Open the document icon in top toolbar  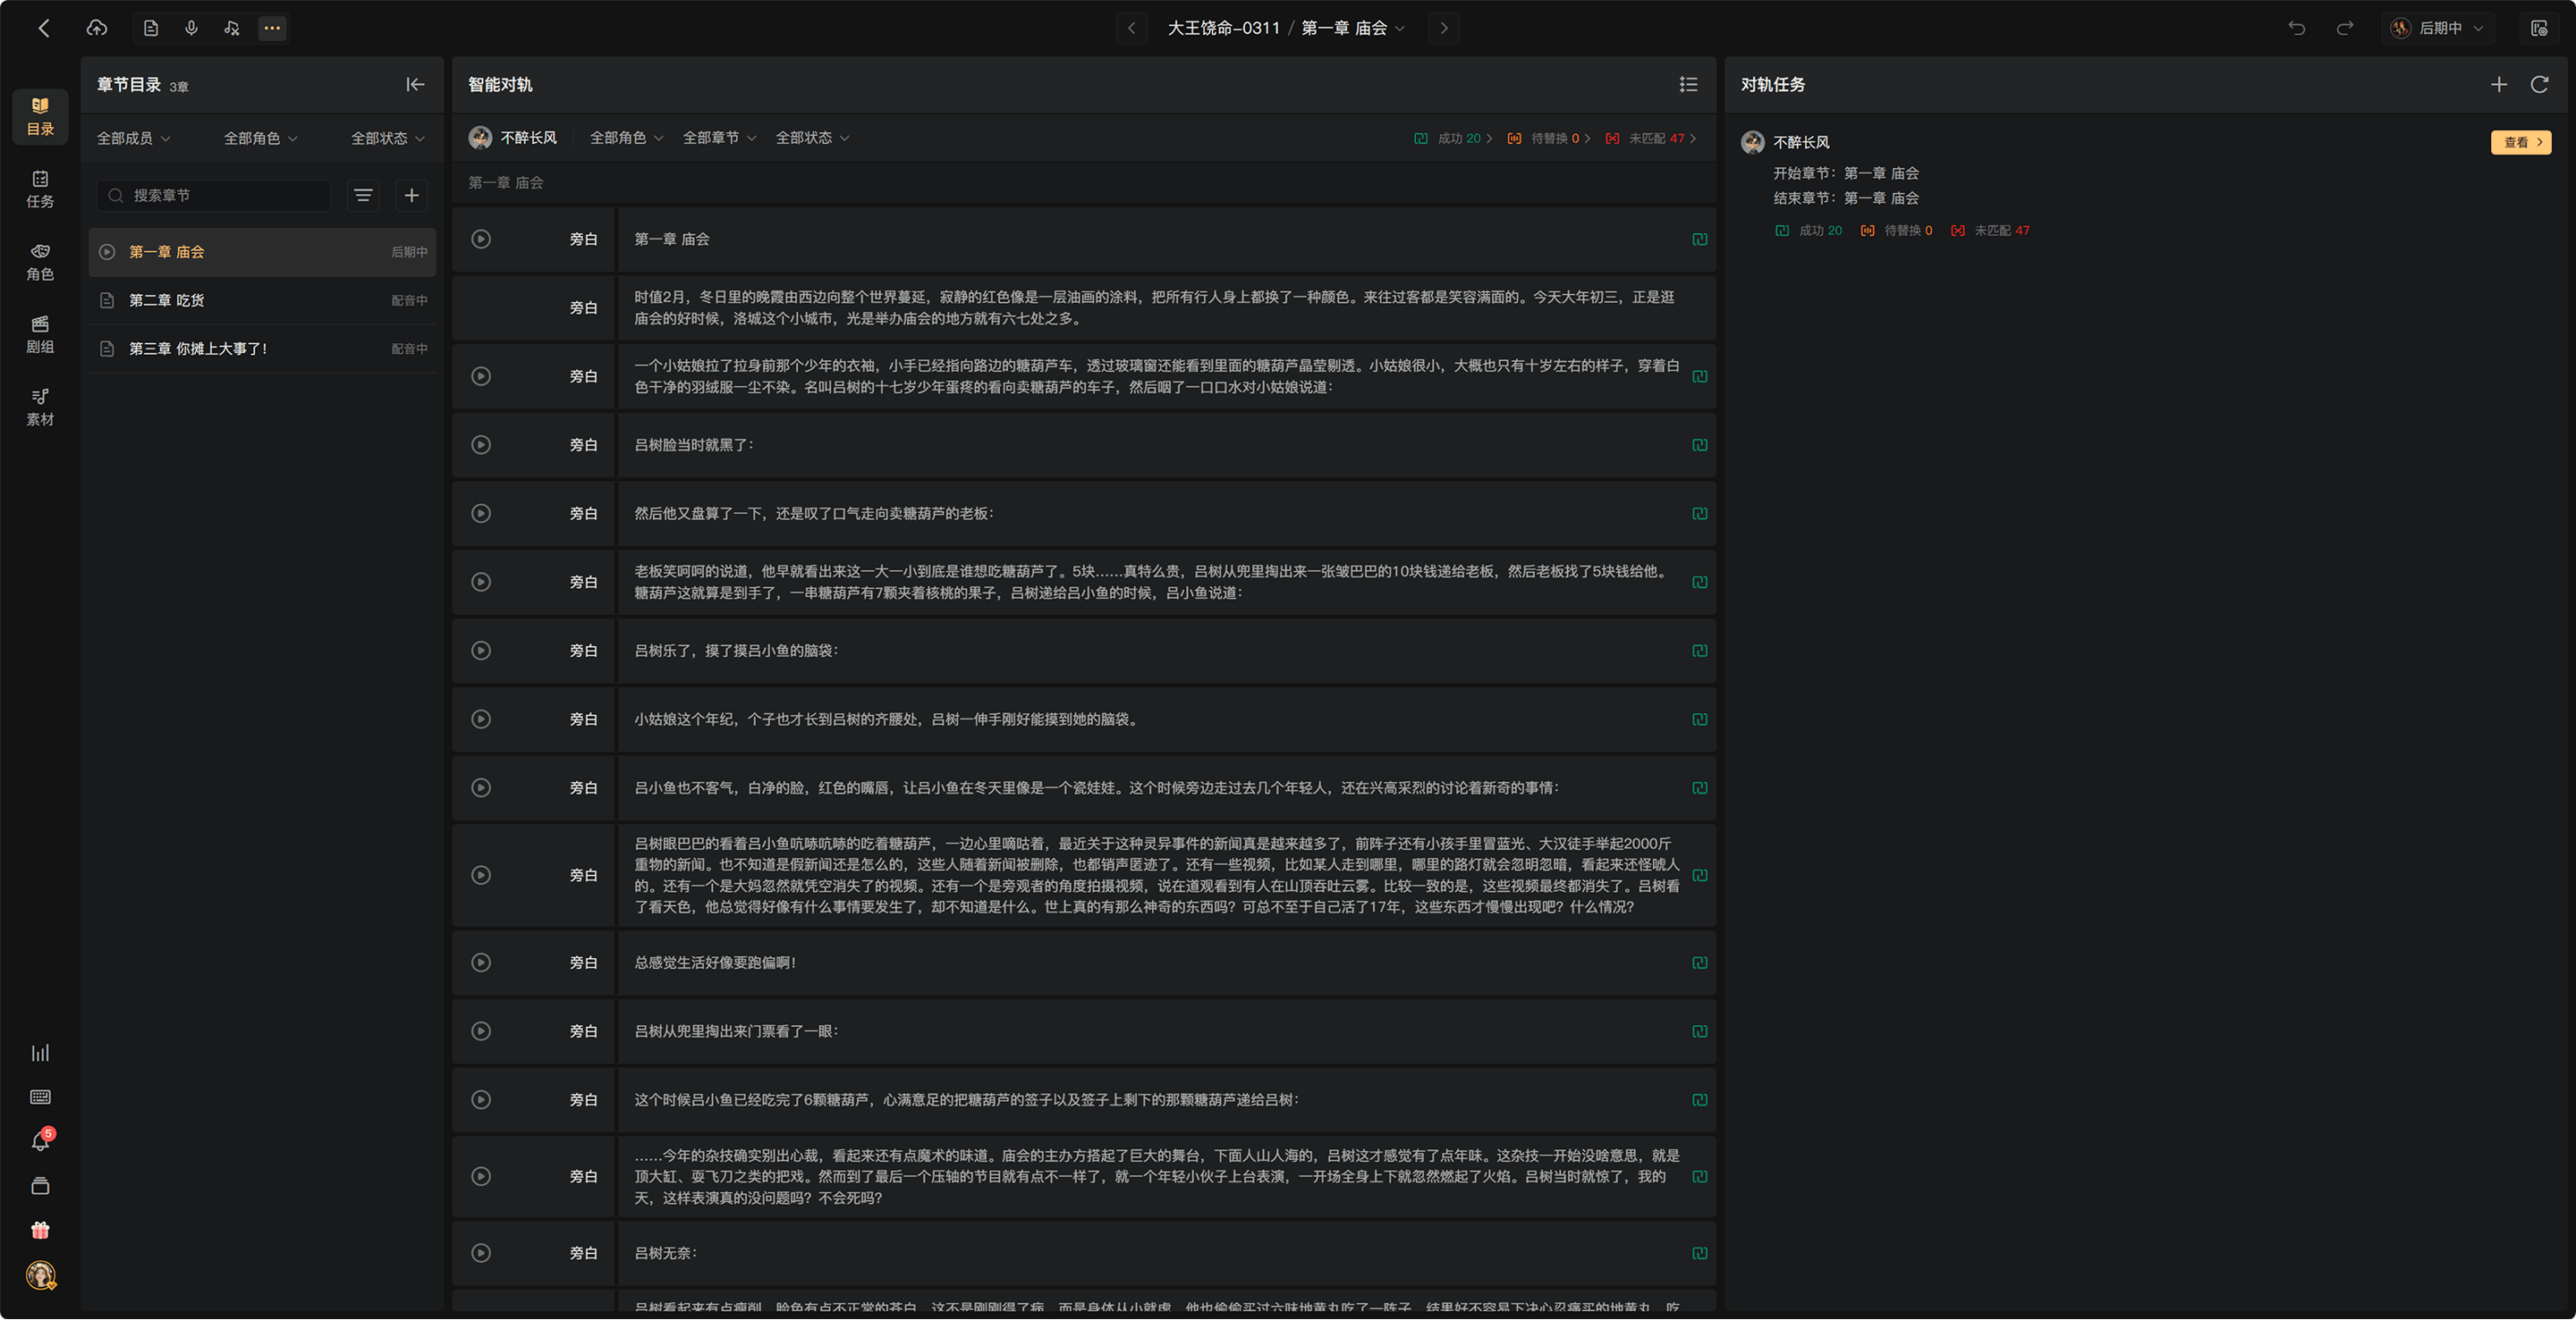(x=151, y=28)
